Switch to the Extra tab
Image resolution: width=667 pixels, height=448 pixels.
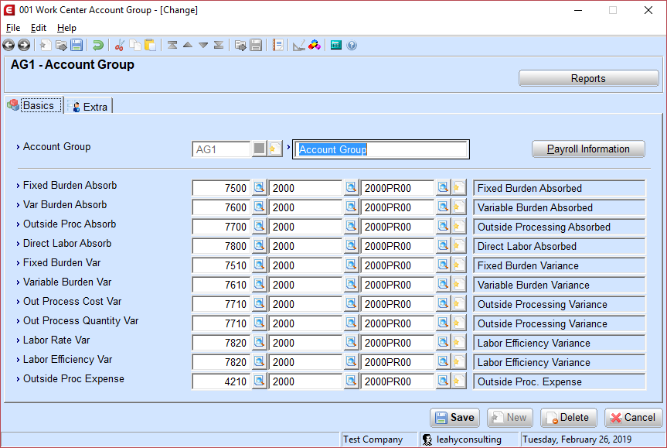(89, 107)
